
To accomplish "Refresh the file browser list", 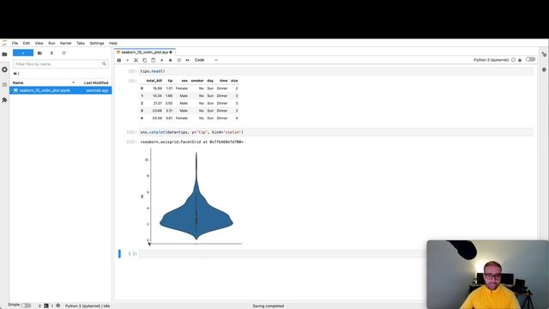I will coord(63,53).
